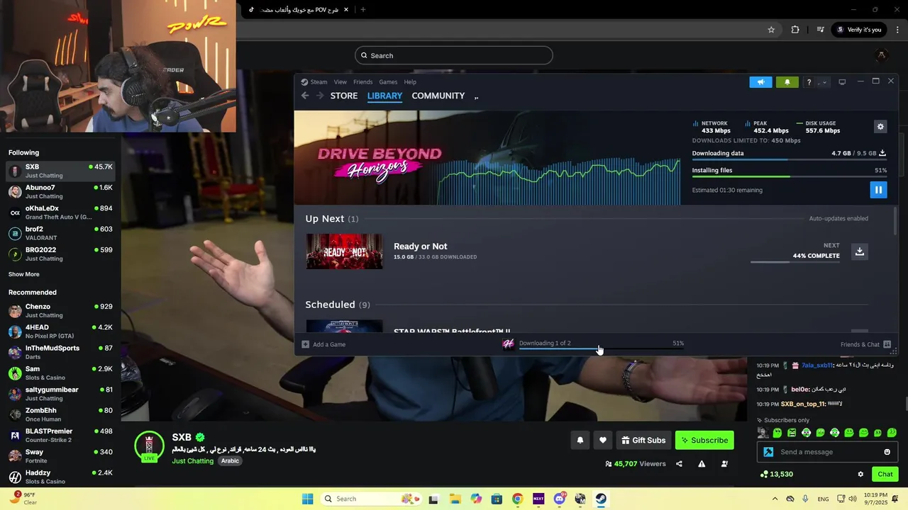
Task: Open Steam Friends & Chat
Action: (865, 344)
